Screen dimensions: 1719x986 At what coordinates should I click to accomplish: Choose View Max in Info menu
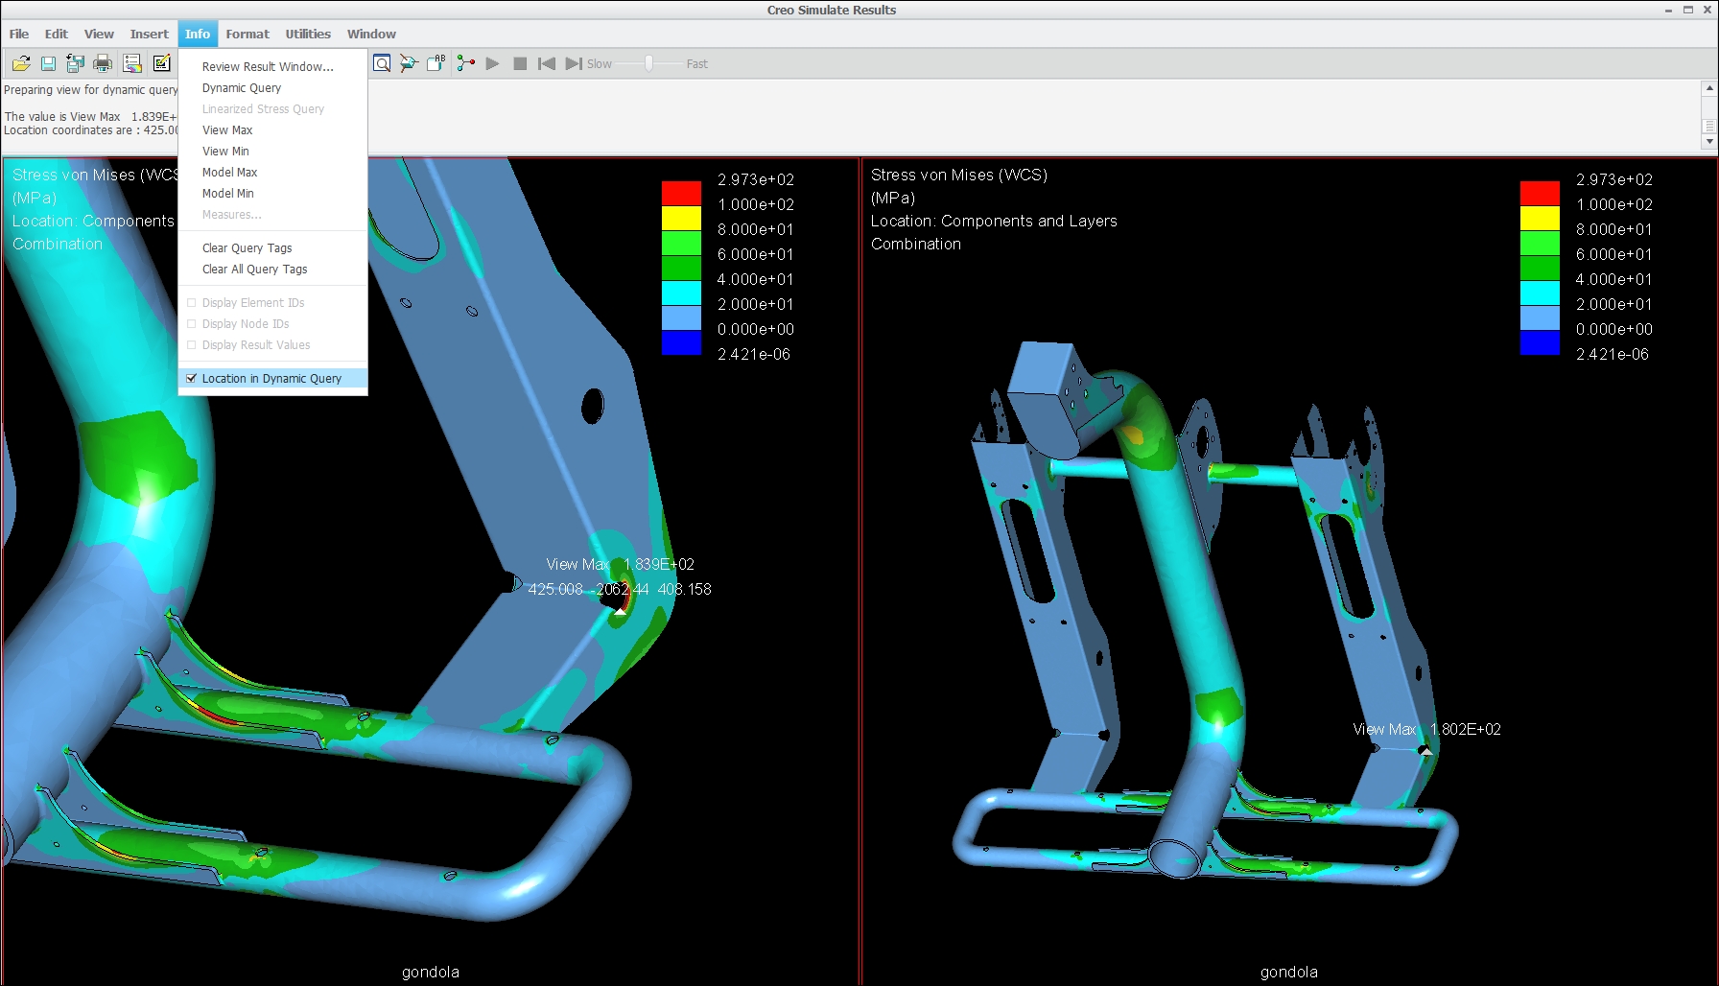coord(272,129)
